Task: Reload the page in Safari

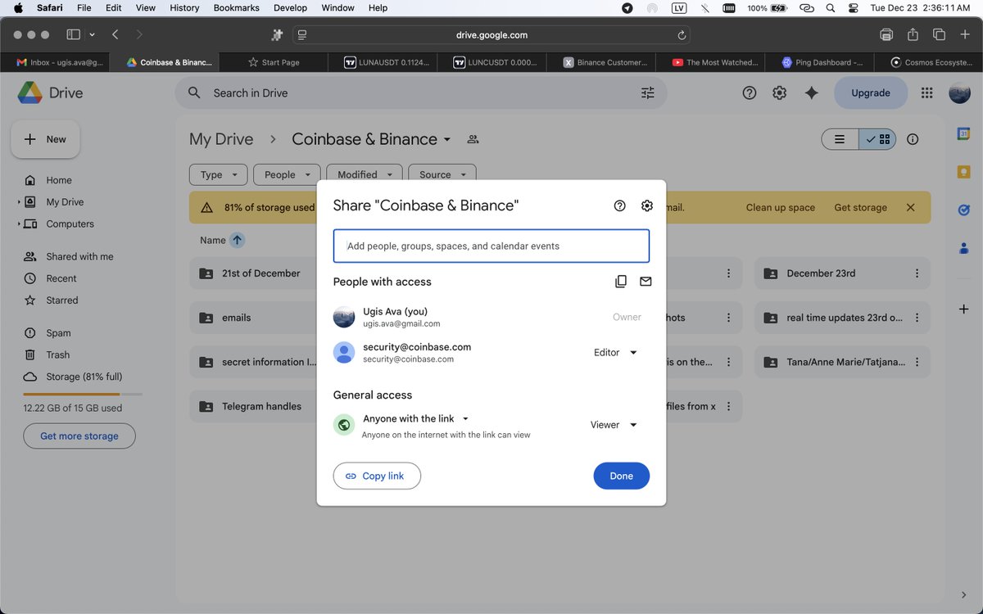Action: (682, 35)
